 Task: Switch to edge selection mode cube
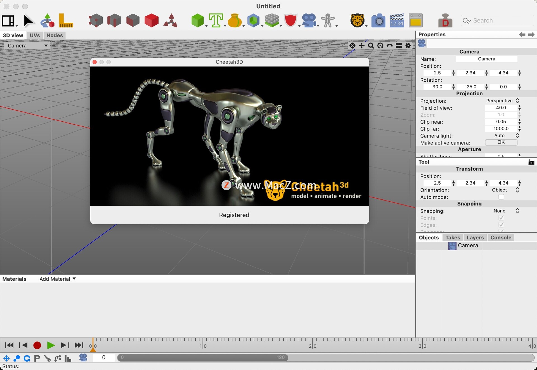coord(114,21)
